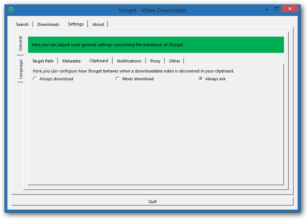Switch to the Downloads tab
The image size is (308, 220).
pos(48,24)
